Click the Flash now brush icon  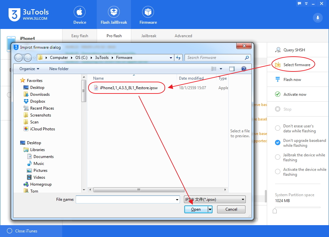click(278, 79)
